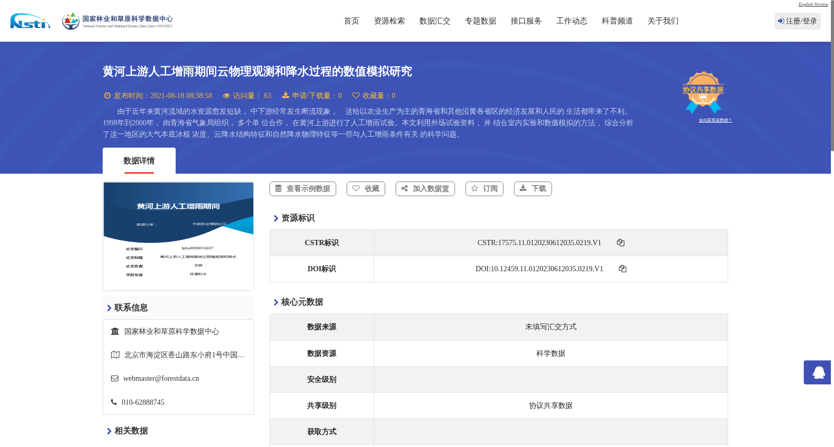Click the 科学数据 cell value
The image size is (834, 447).
point(551,354)
